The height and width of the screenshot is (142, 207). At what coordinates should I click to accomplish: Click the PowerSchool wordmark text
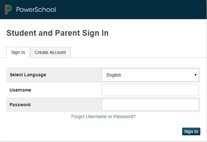click(x=36, y=10)
